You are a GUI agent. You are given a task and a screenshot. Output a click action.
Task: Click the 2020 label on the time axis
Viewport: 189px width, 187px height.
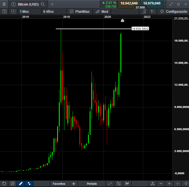point(107,17)
